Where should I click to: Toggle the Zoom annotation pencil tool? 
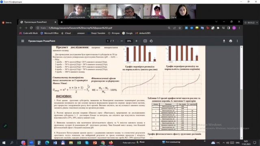(5, 126)
